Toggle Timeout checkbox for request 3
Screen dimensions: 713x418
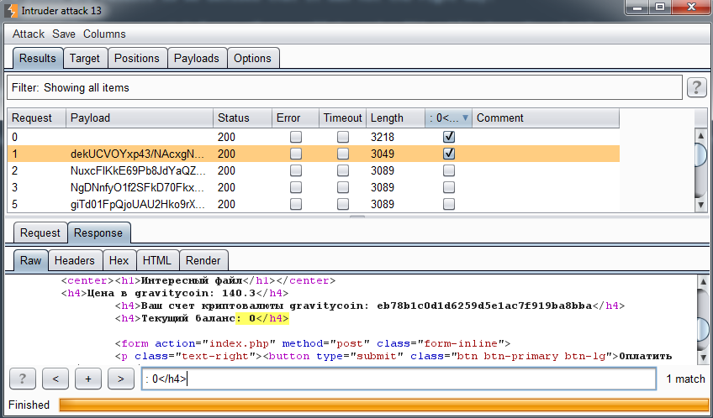(x=343, y=187)
